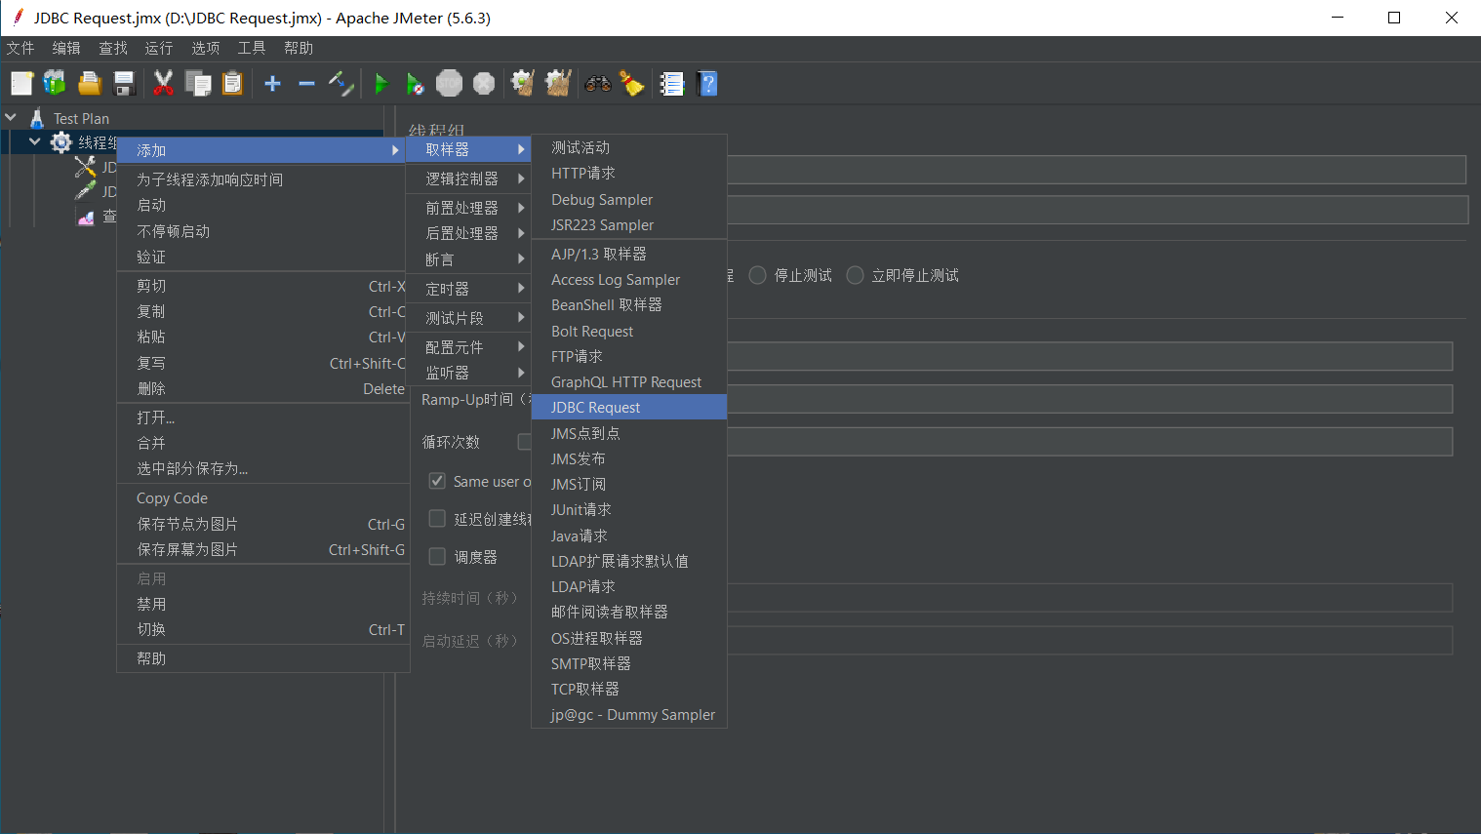Collapse the 线程组 tree node
The width and height of the screenshot is (1481, 834).
(35, 141)
